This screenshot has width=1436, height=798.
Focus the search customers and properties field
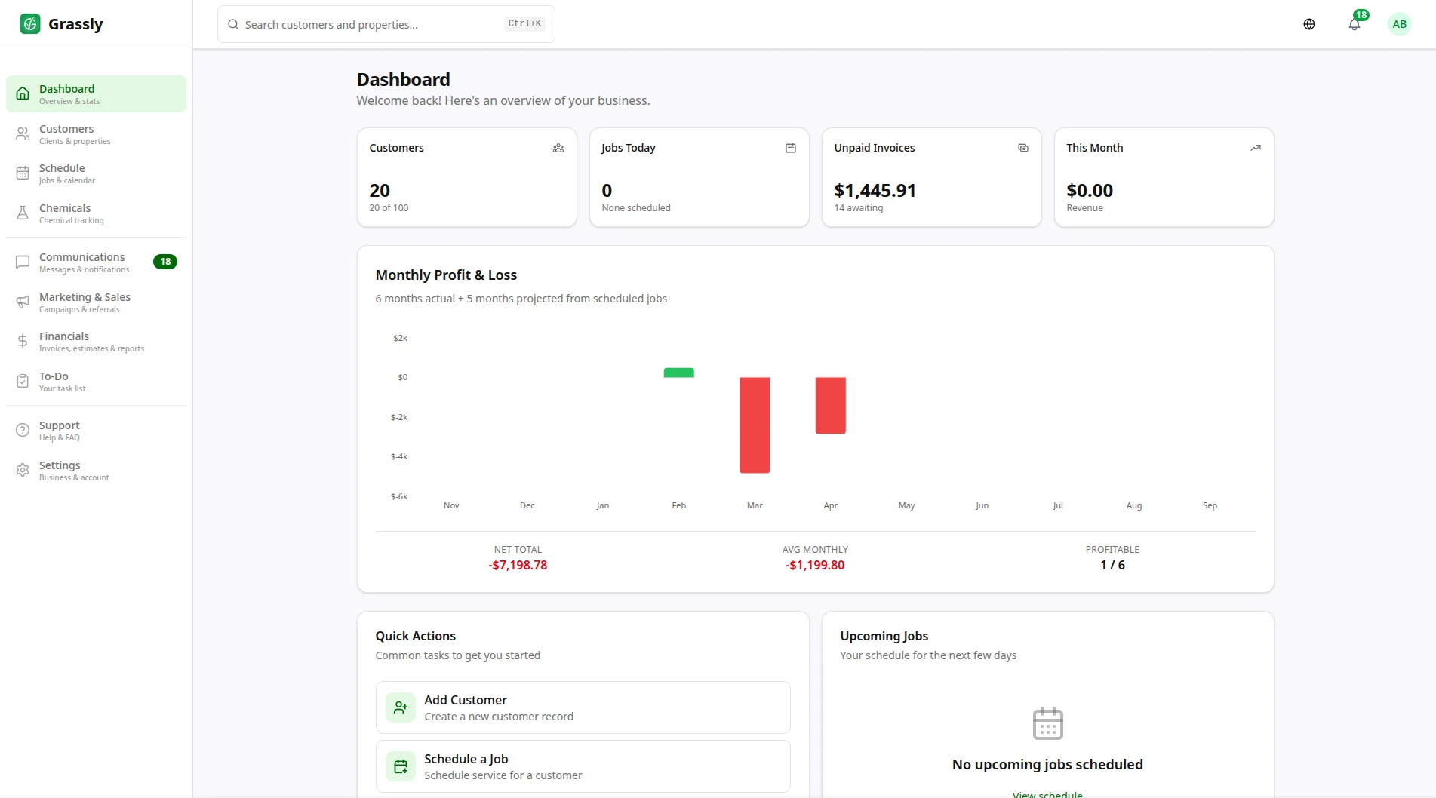(386, 24)
